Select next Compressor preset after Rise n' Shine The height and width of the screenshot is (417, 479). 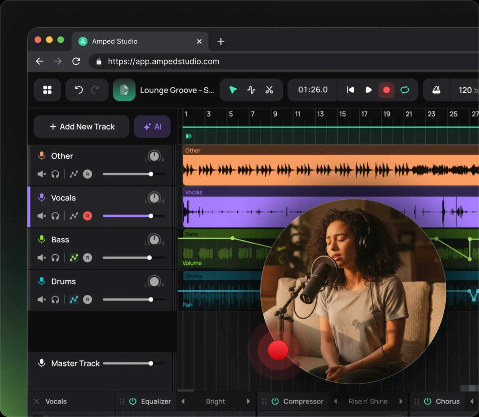click(401, 401)
